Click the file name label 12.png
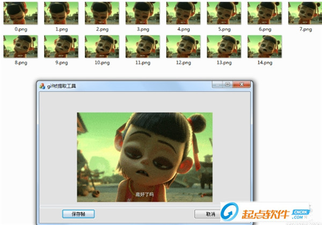This screenshot has width=322, height=225. point(184,63)
